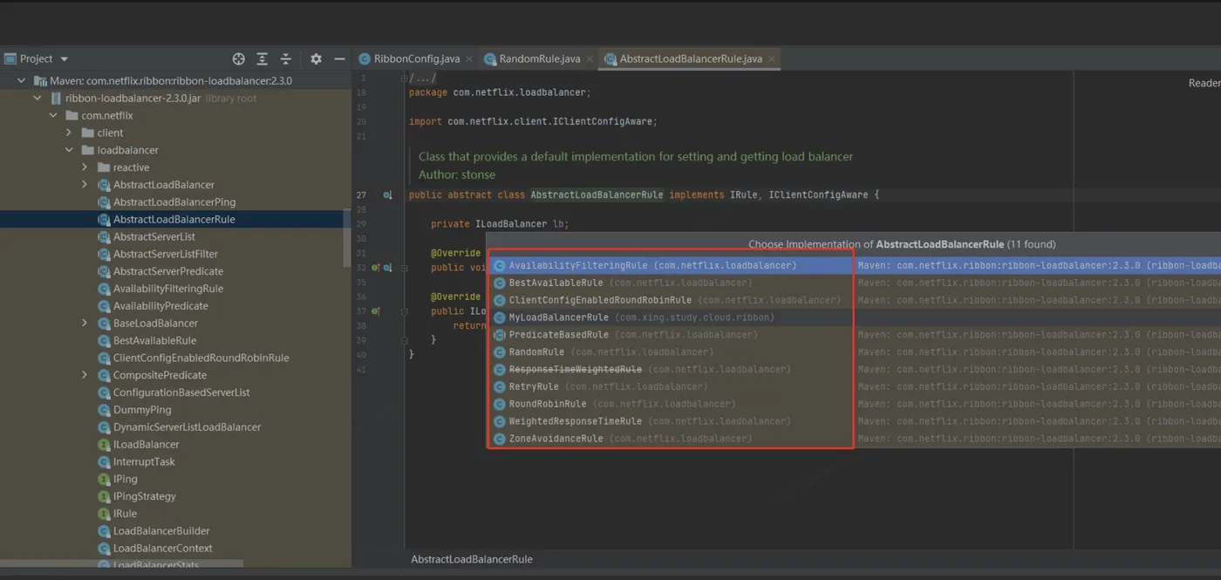Switch to RibbonConfig.java tab

click(415, 58)
